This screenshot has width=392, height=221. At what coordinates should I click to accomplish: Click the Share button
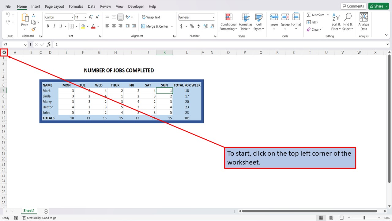pos(379,6)
